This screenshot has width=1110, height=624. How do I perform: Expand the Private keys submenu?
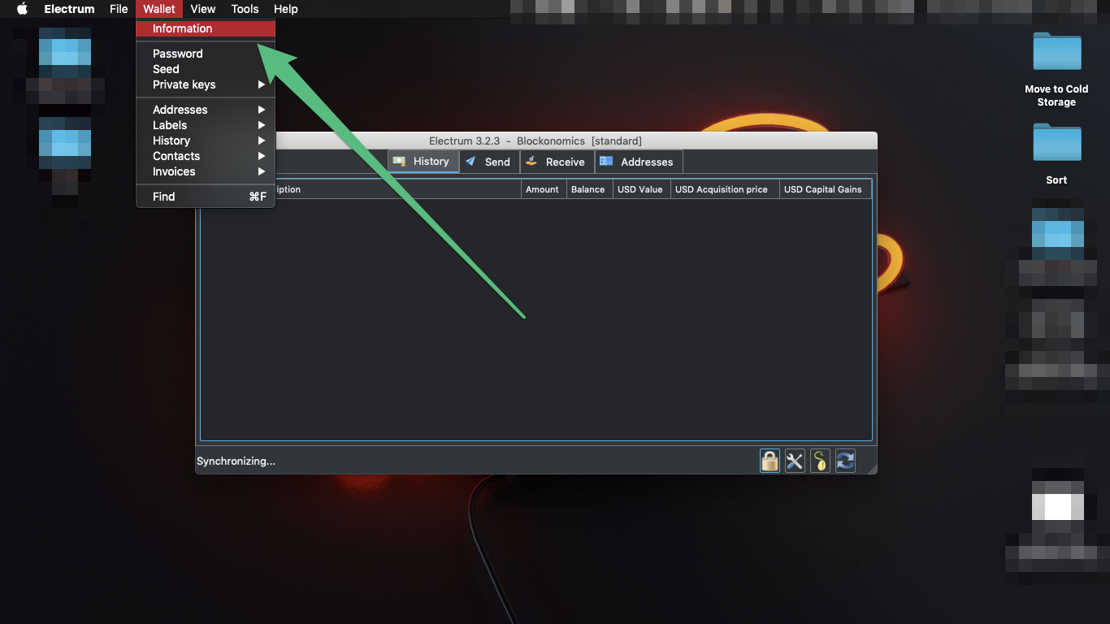[x=206, y=84]
